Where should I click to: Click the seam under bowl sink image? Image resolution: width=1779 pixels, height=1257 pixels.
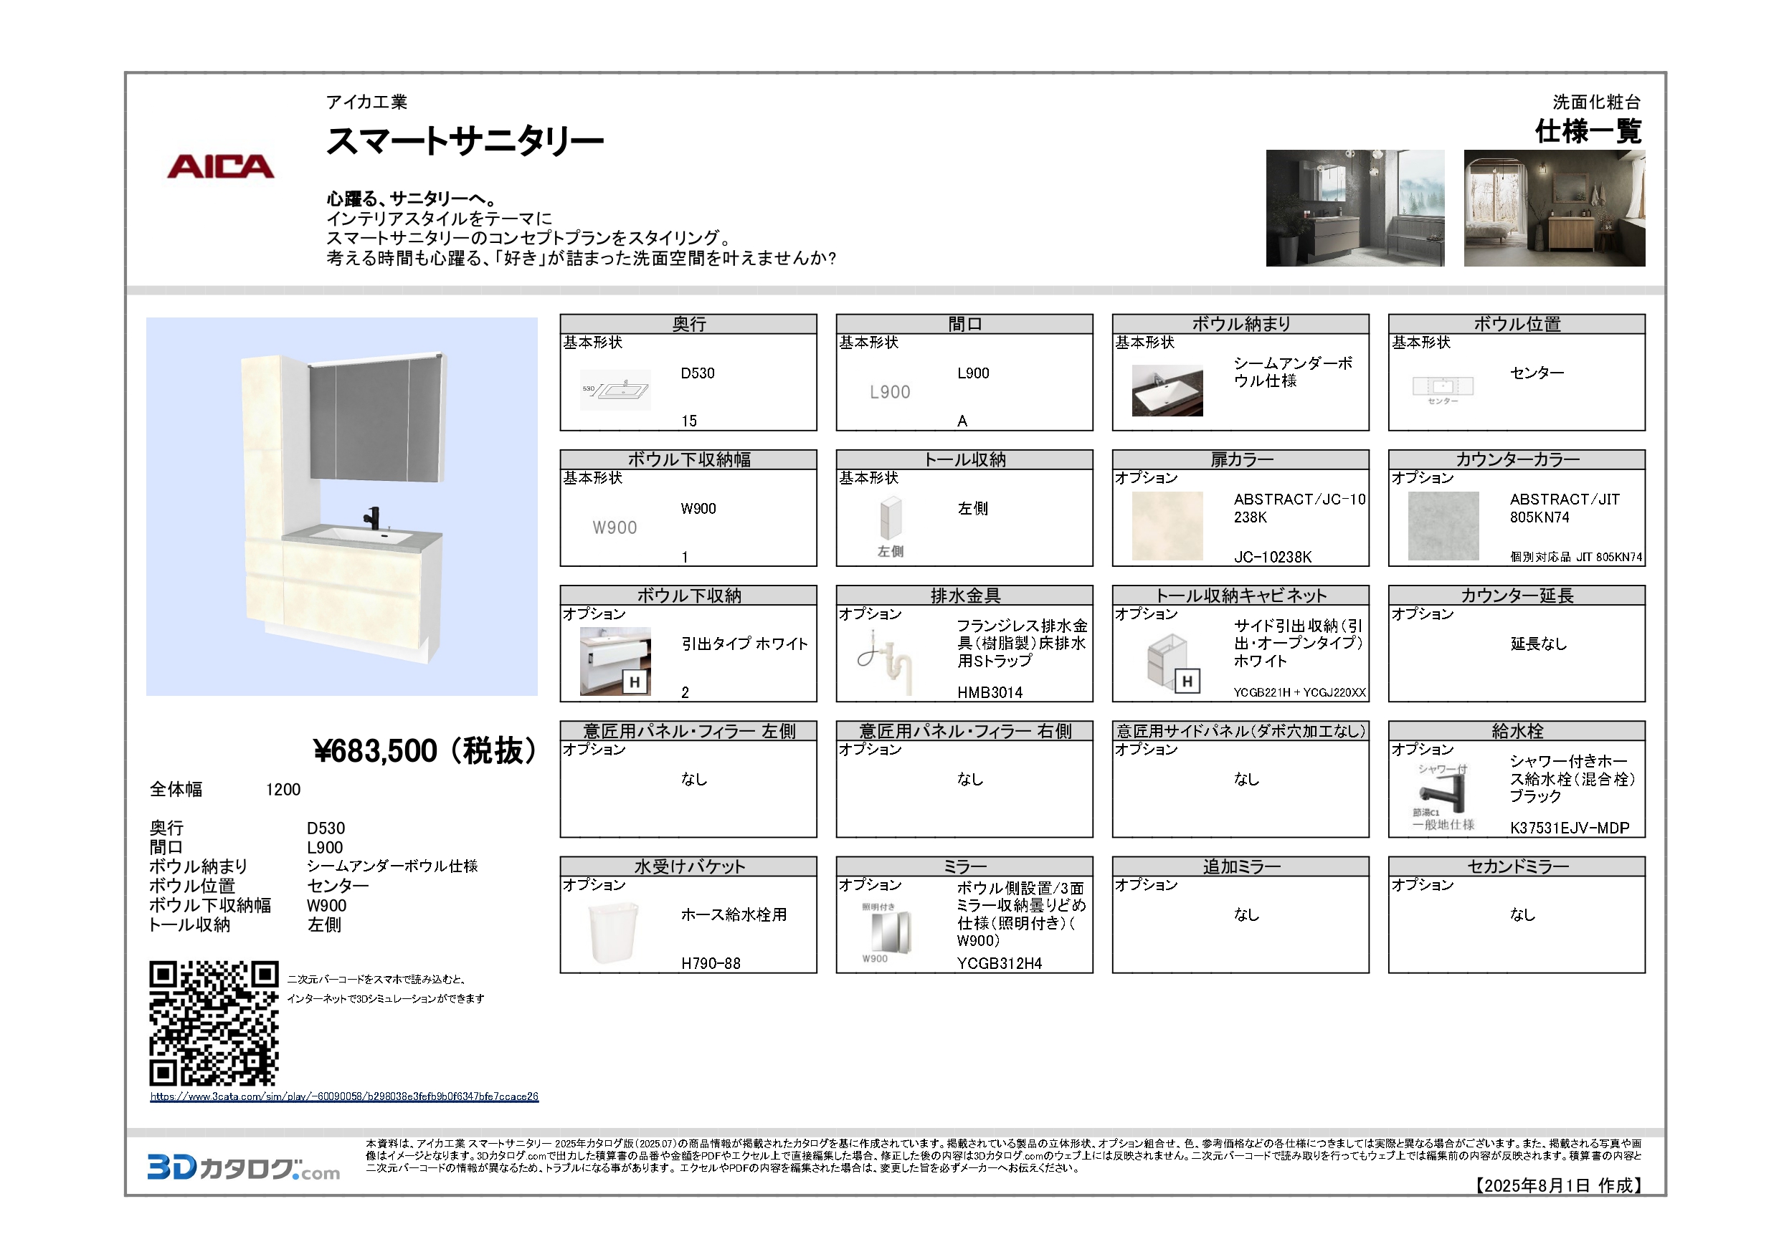[x=1167, y=391]
